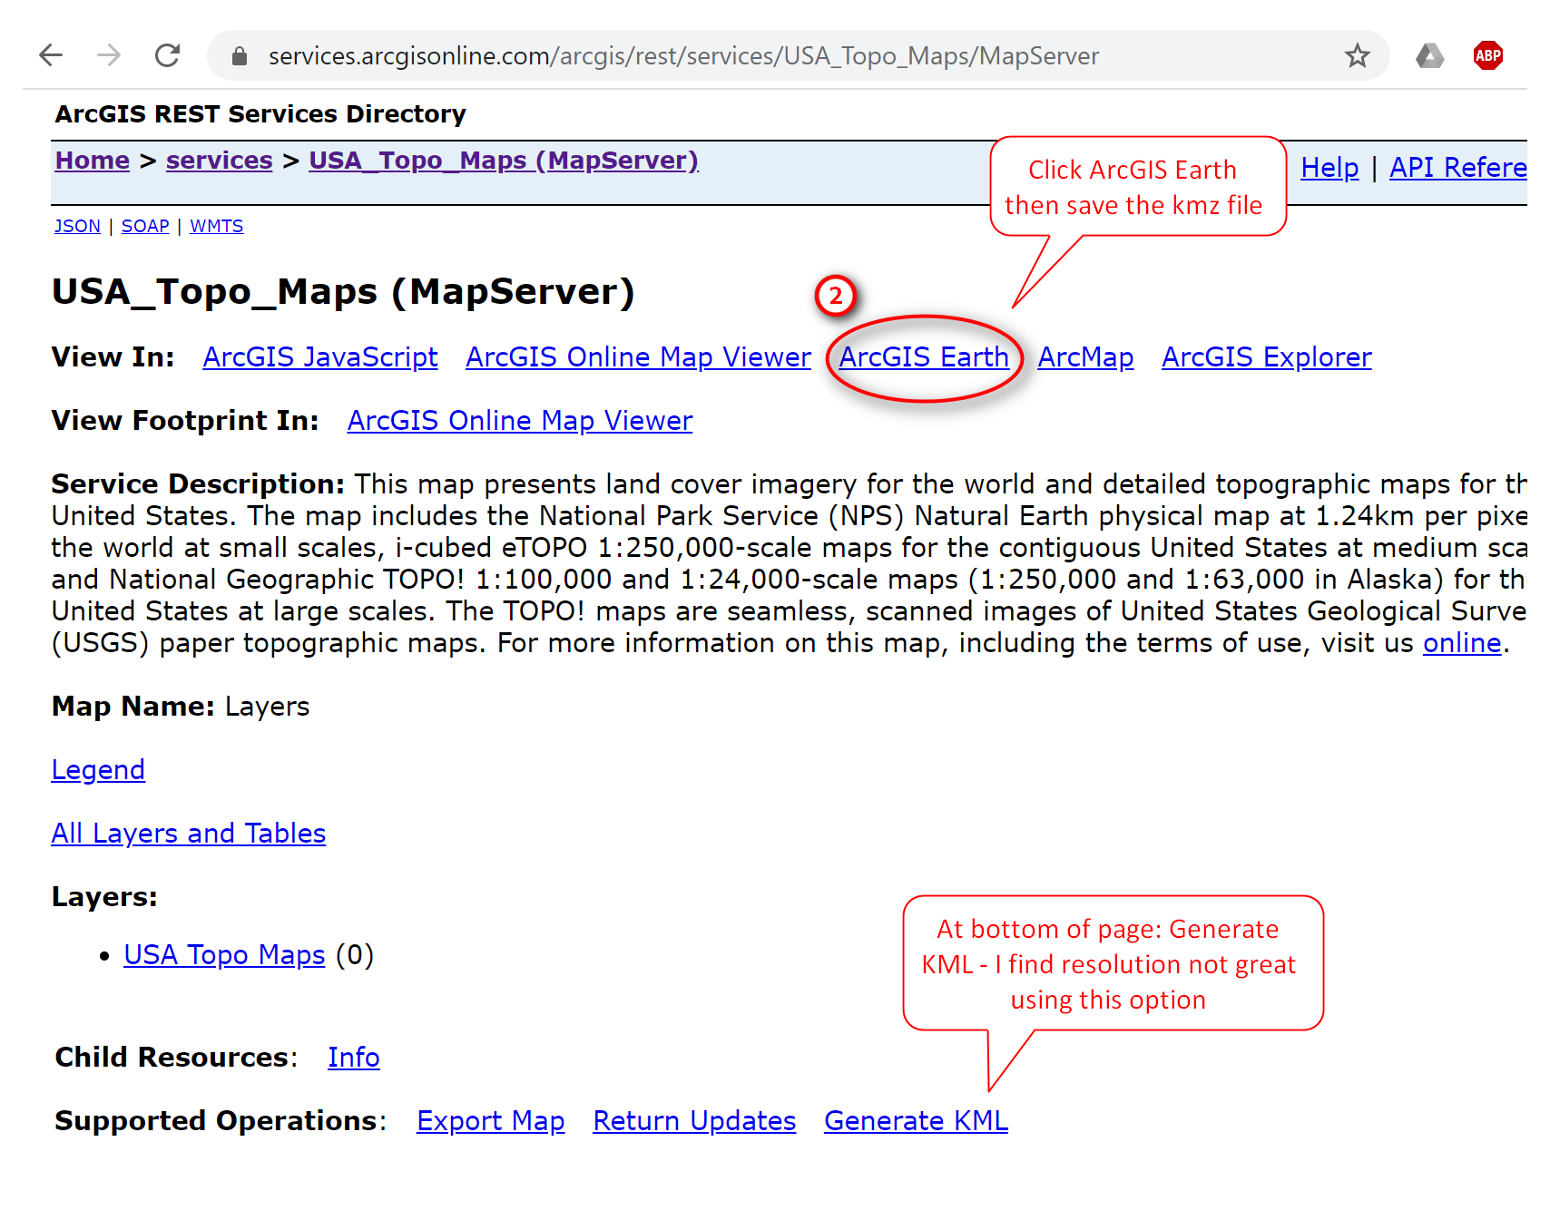Open the services breadcrumb link
Image resolution: width=1550 pixels, height=1210 pixels.
coord(220,161)
